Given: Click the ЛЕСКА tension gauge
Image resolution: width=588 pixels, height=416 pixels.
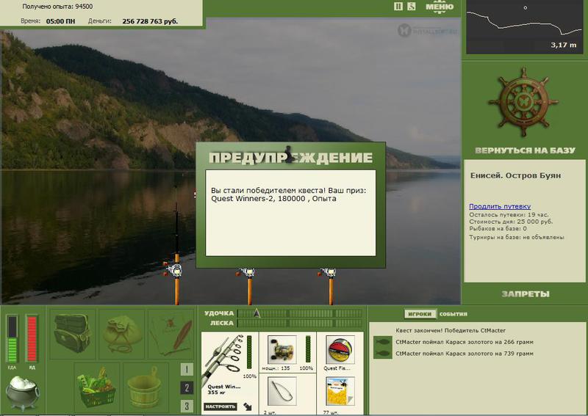Looking at the screenshot, I should pyautogui.click(x=300, y=323).
